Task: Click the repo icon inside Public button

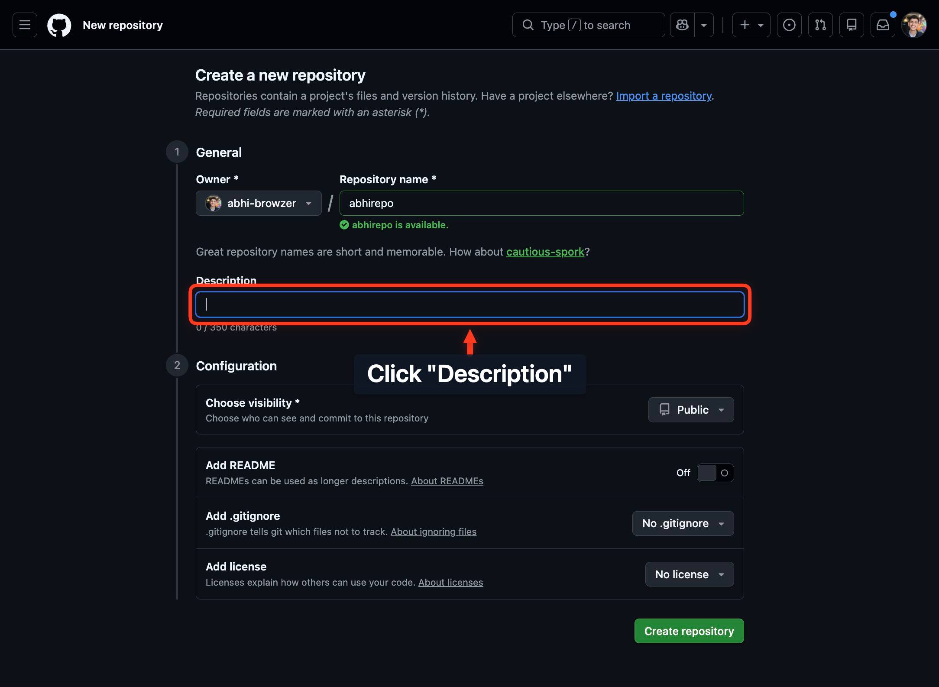Action: [664, 410]
